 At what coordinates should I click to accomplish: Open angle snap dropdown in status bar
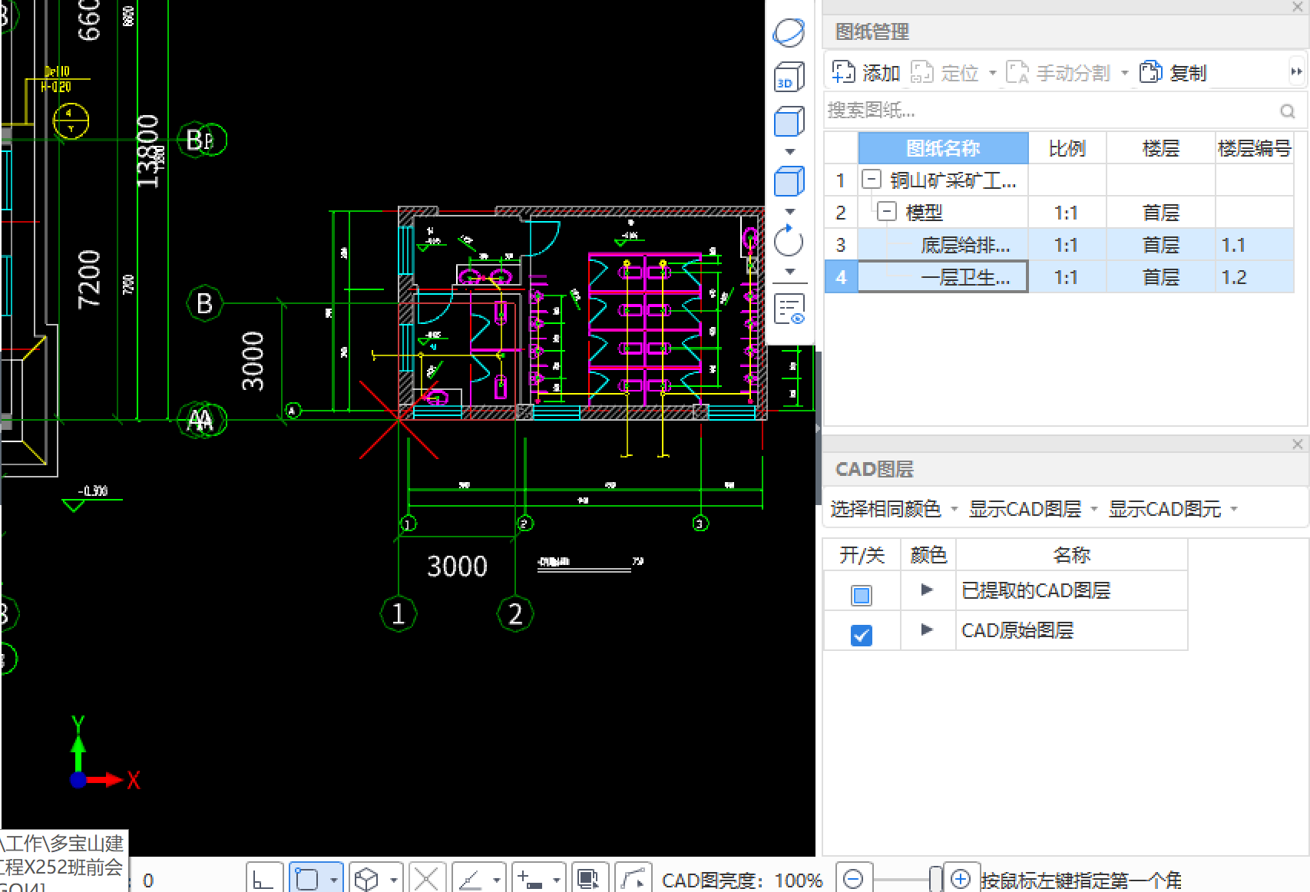coord(496,880)
